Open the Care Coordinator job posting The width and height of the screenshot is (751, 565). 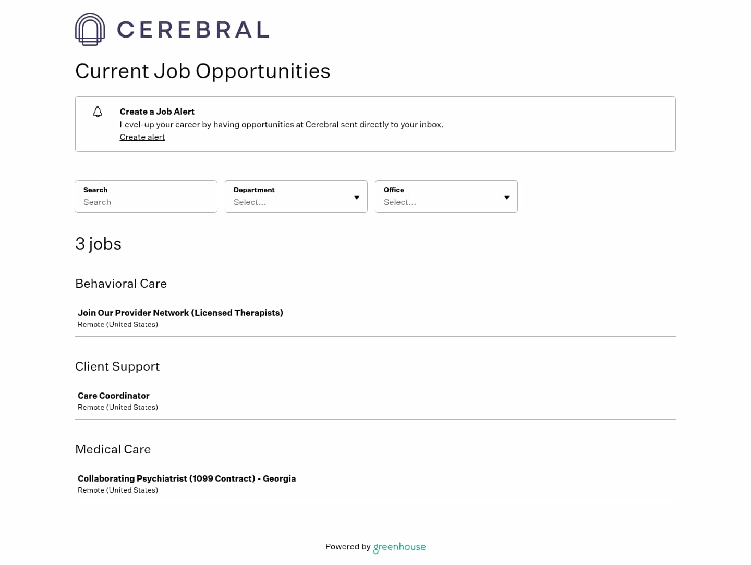pyautogui.click(x=114, y=396)
